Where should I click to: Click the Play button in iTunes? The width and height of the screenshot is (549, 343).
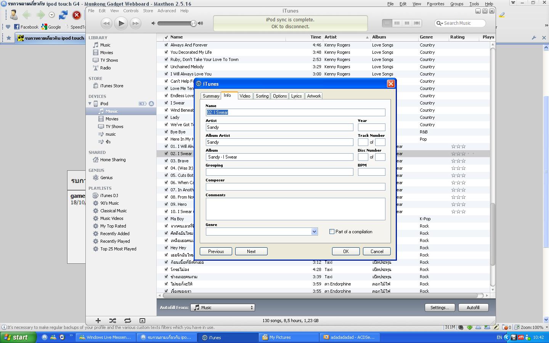121,23
